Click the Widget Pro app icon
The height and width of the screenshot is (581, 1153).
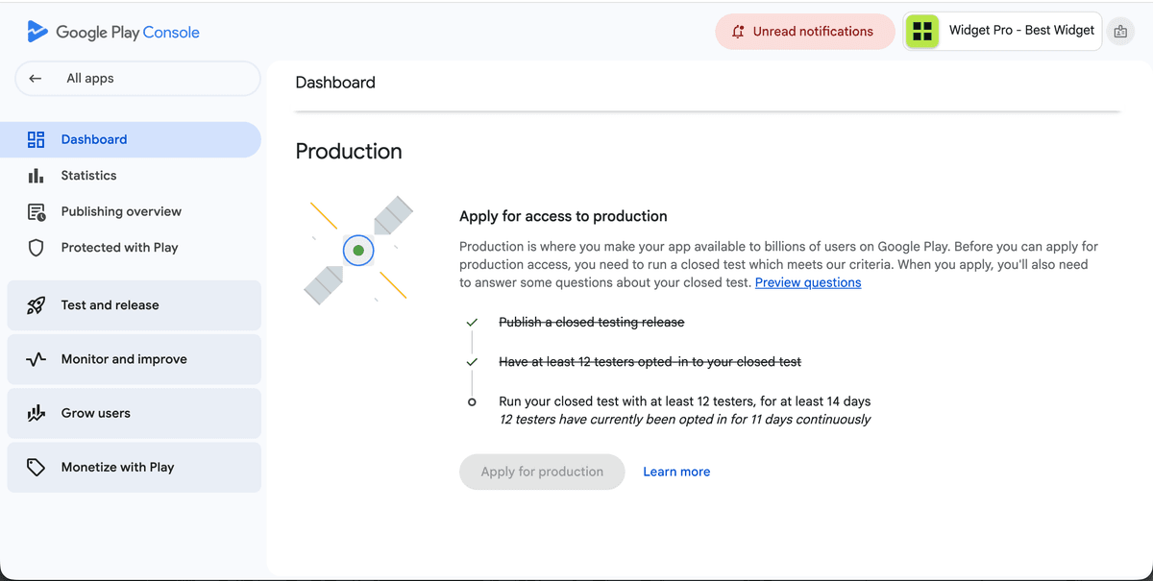coord(922,31)
